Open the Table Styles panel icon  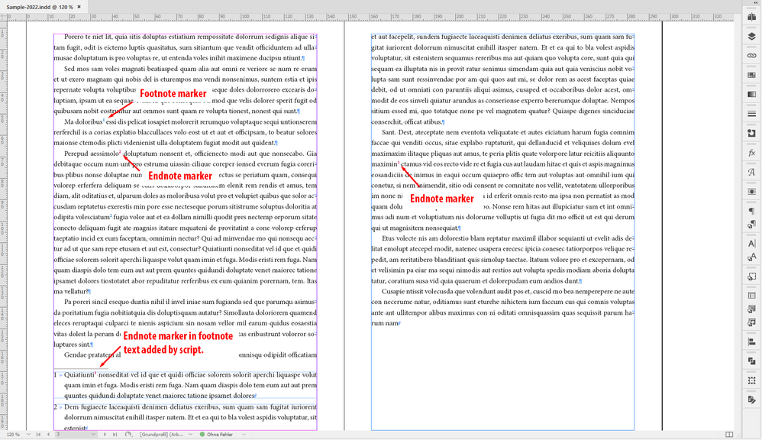(x=752, y=309)
